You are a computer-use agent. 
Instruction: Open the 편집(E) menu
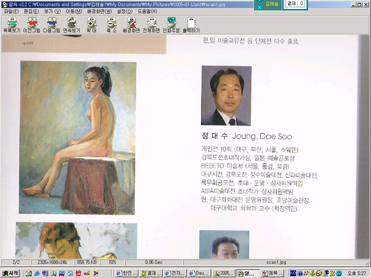31,11
